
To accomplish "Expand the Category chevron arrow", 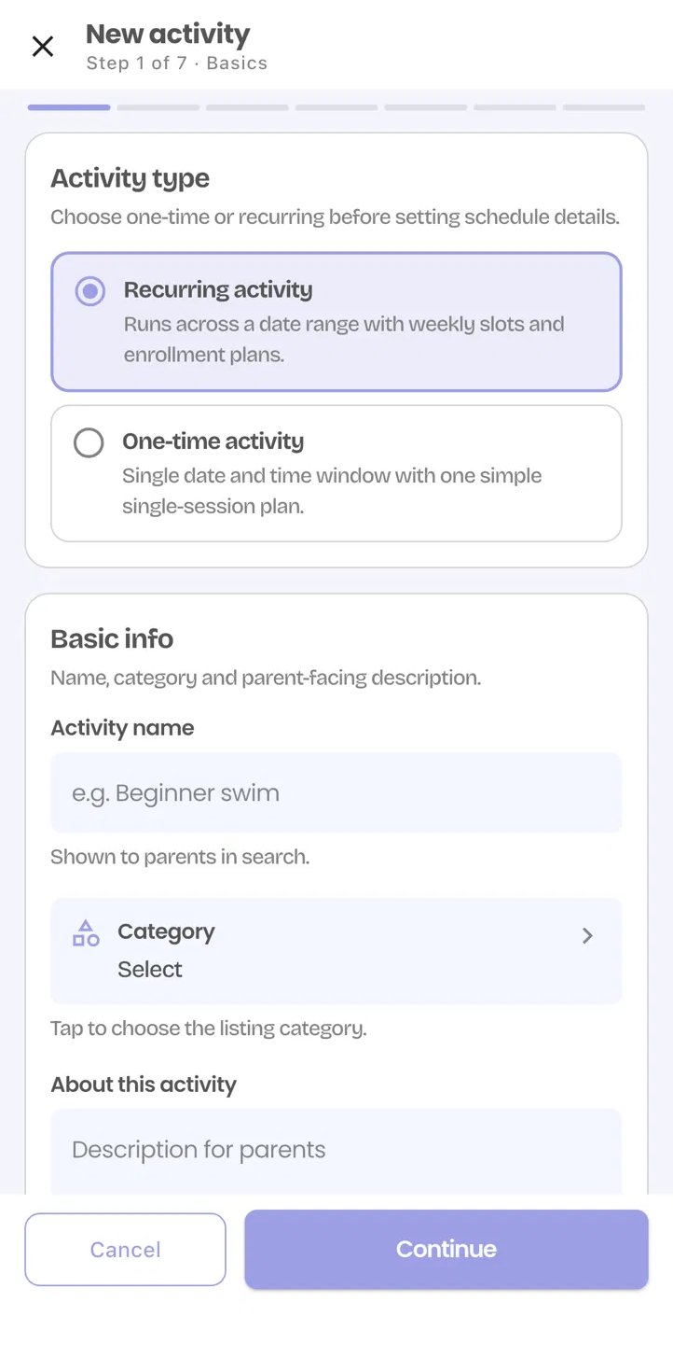I will (587, 935).
